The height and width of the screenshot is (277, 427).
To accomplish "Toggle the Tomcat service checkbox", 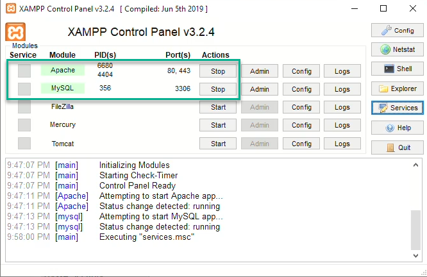I will coord(24,143).
